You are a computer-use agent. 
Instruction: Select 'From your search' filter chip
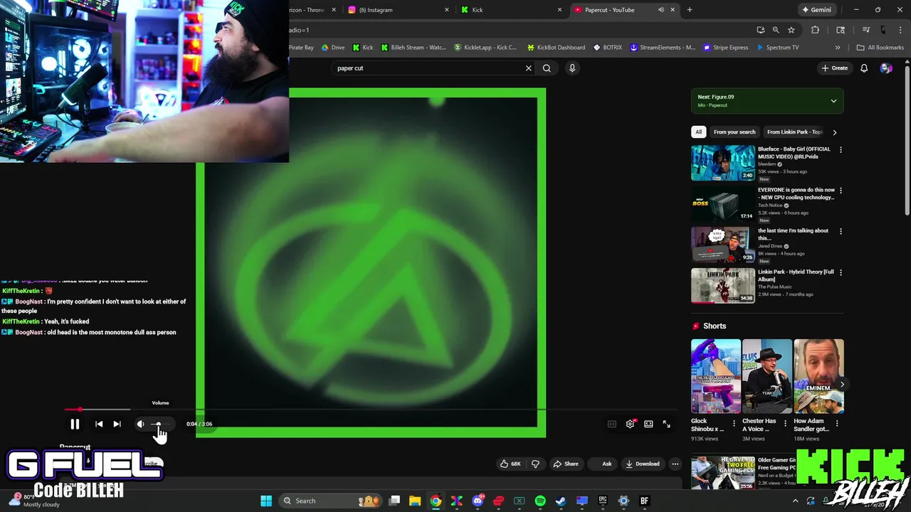[734, 132]
